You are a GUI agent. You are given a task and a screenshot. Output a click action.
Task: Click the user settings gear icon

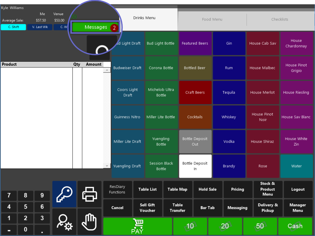(x=64, y=222)
